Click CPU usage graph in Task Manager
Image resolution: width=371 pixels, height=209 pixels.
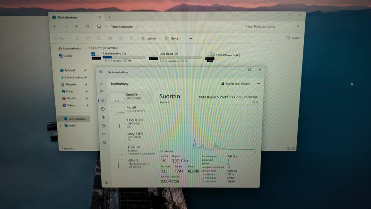tap(208, 126)
